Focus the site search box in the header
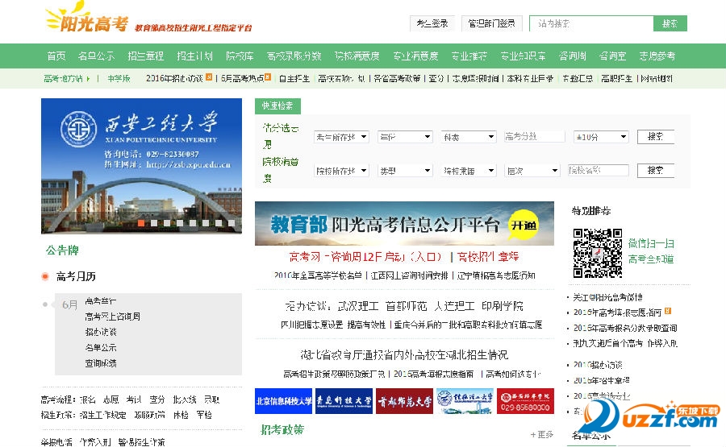 [591, 23]
